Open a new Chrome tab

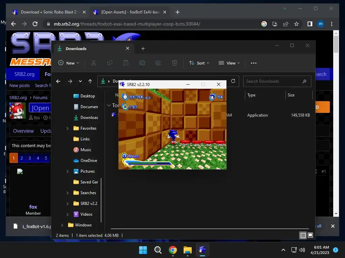pos(177,12)
